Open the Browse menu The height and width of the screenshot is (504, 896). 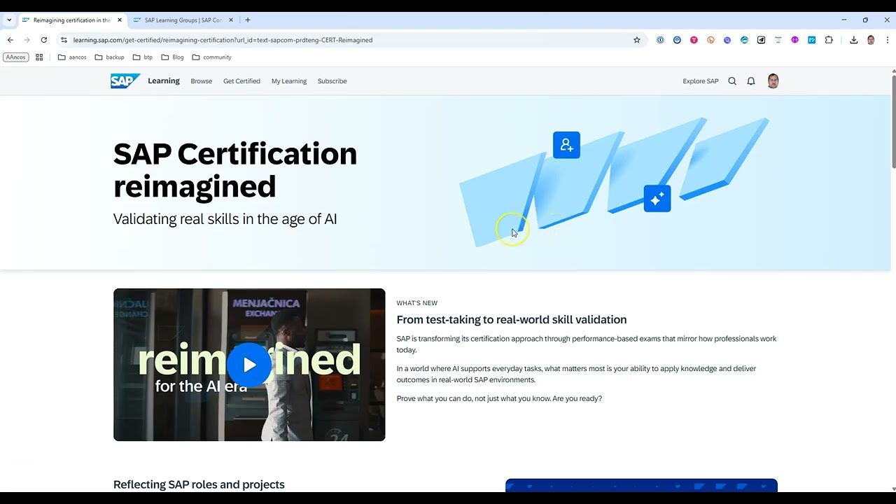(202, 81)
